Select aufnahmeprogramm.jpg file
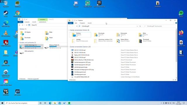Viewport: 187px width, 105px height. tap(81, 67)
